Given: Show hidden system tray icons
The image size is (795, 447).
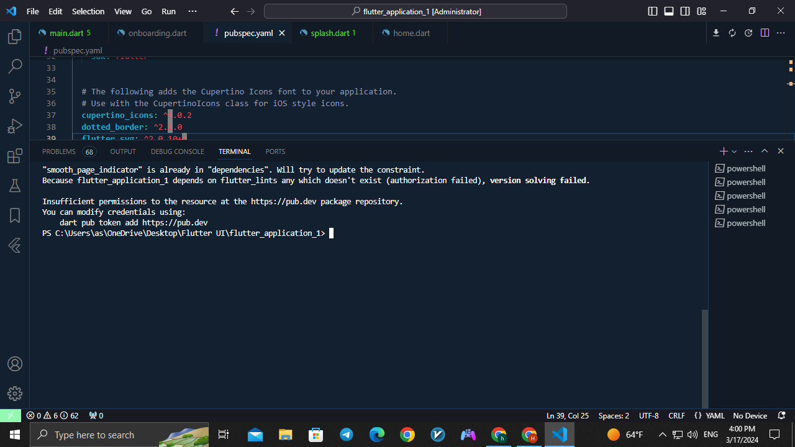Looking at the screenshot, I should [x=662, y=435].
